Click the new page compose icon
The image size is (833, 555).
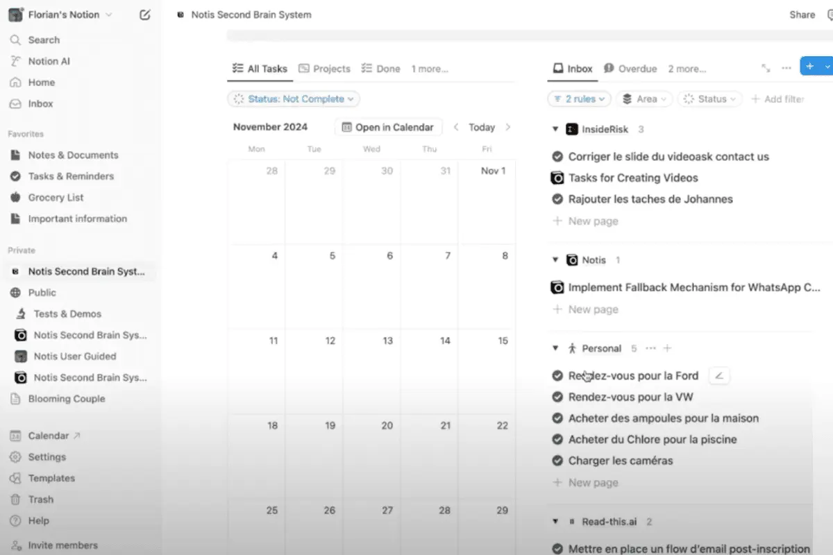click(x=144, y=15)
